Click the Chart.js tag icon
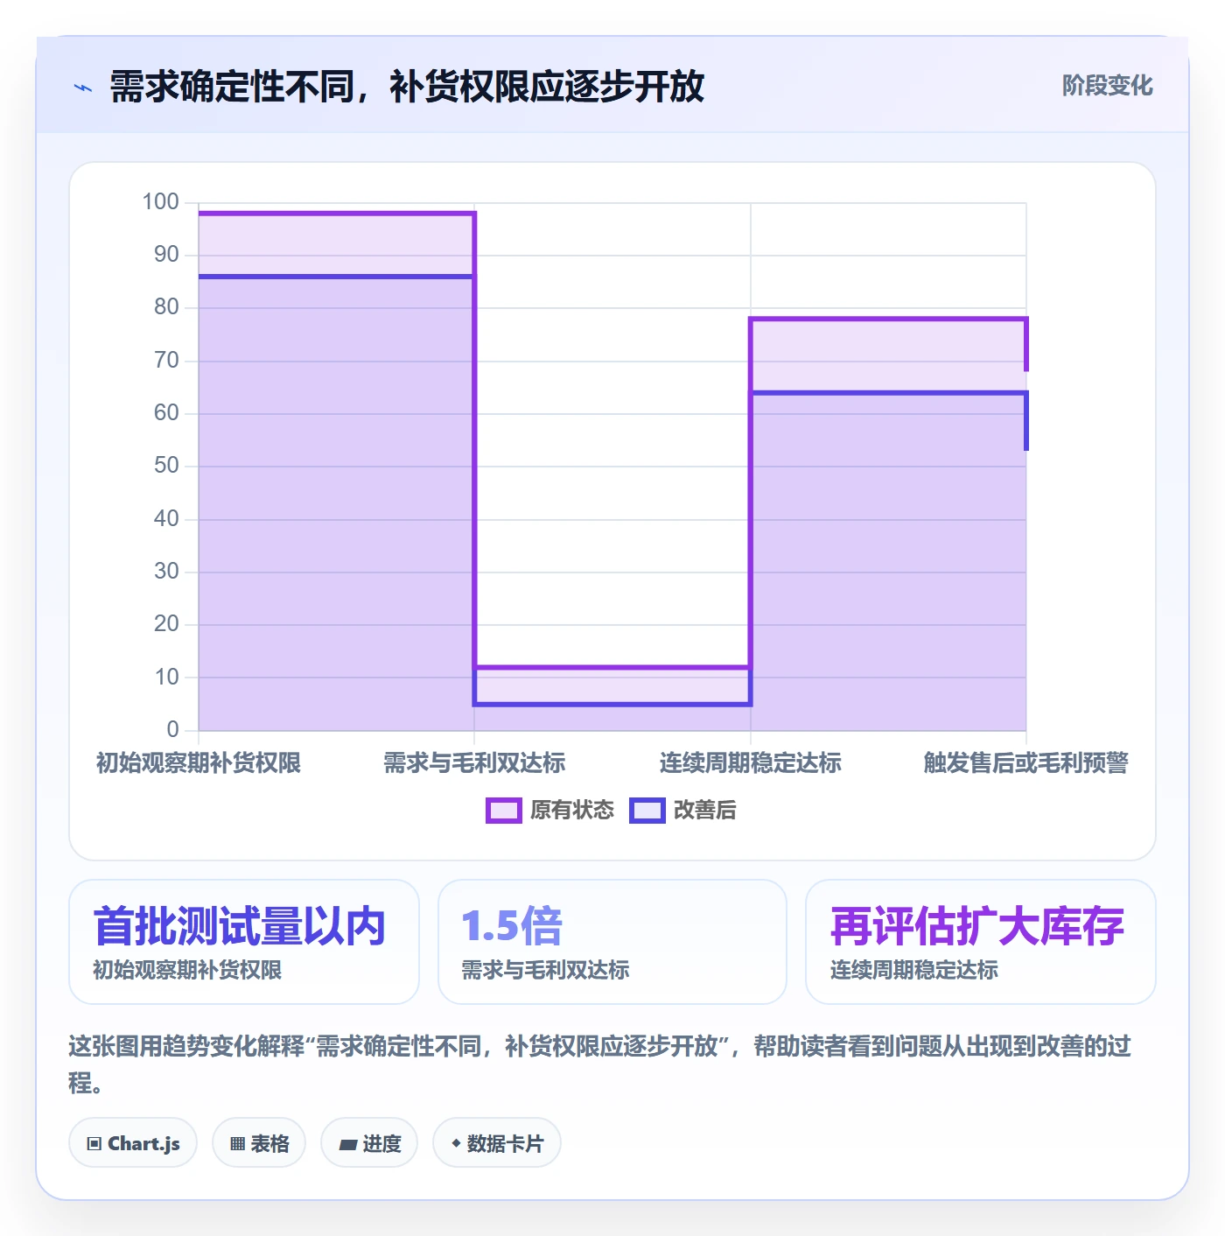1225x1236 pixels. [94, 1143]
